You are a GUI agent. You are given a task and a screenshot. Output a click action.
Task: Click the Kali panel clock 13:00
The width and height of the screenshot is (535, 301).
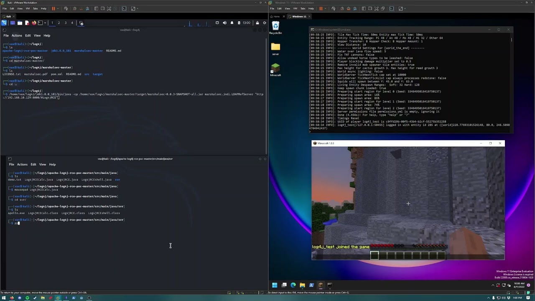(247, 23)
